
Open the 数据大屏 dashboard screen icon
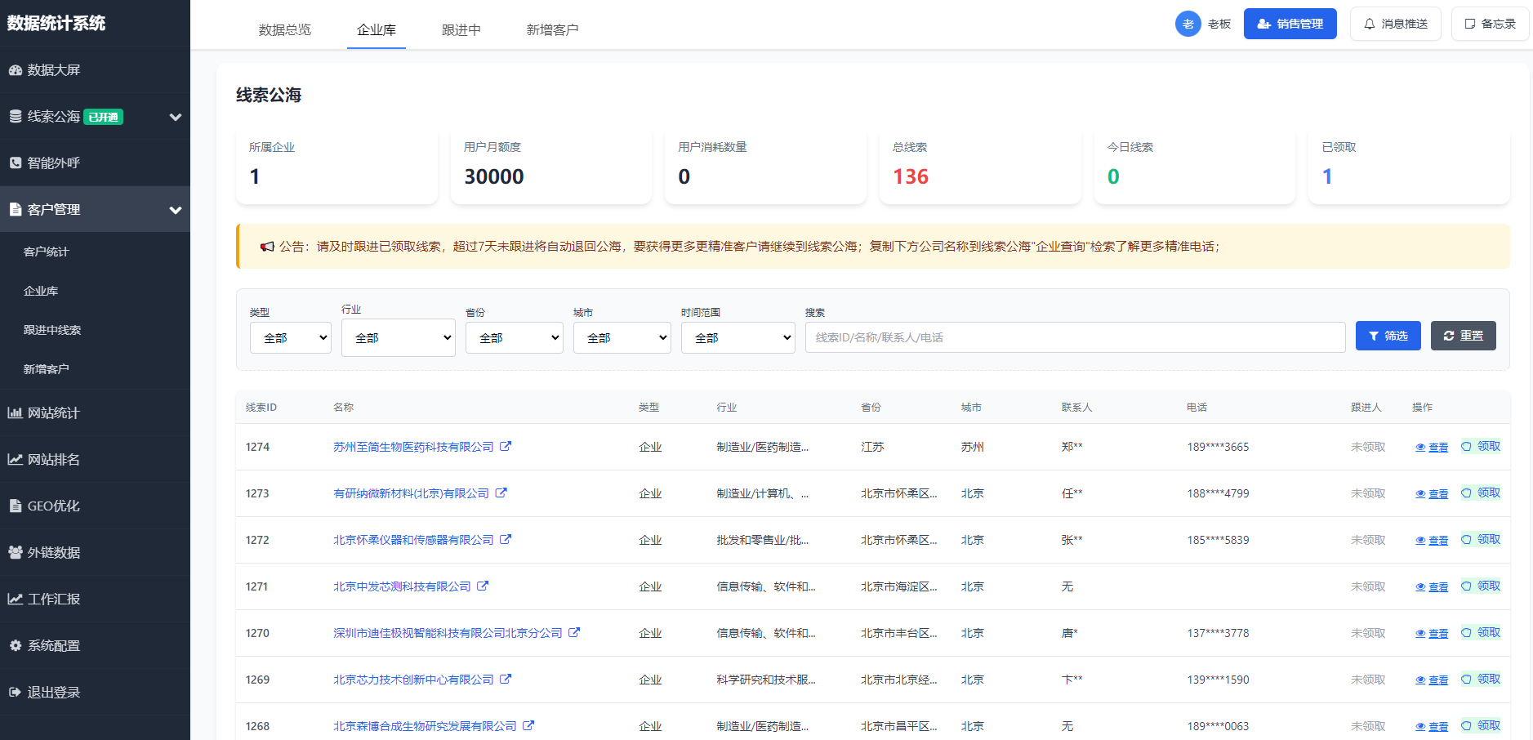click(x=15, y=71)
